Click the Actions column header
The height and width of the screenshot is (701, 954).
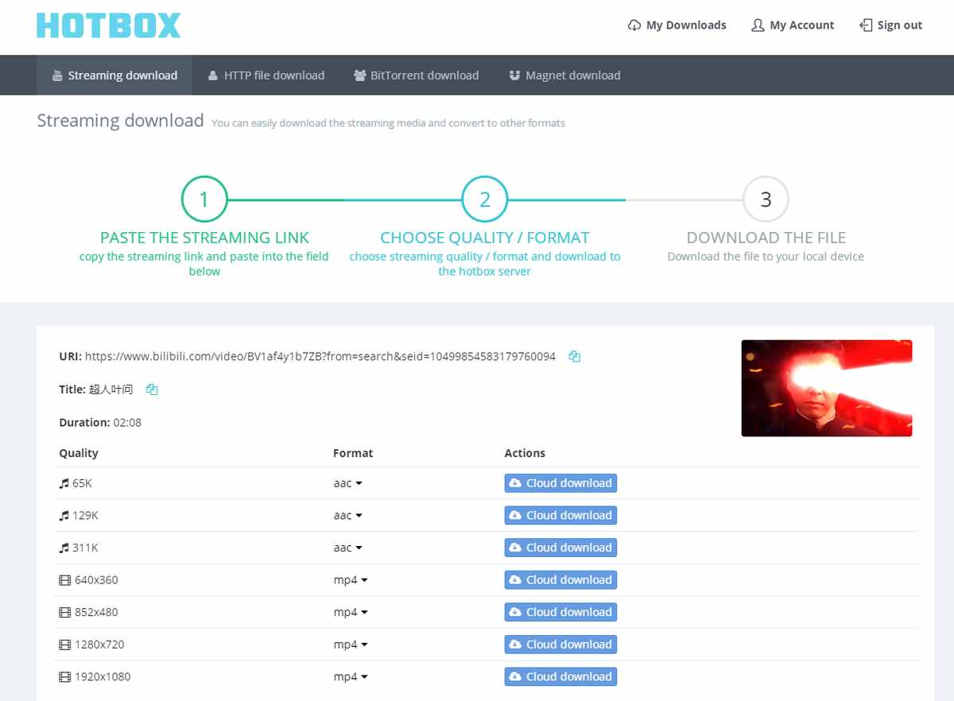coord(525,453)
